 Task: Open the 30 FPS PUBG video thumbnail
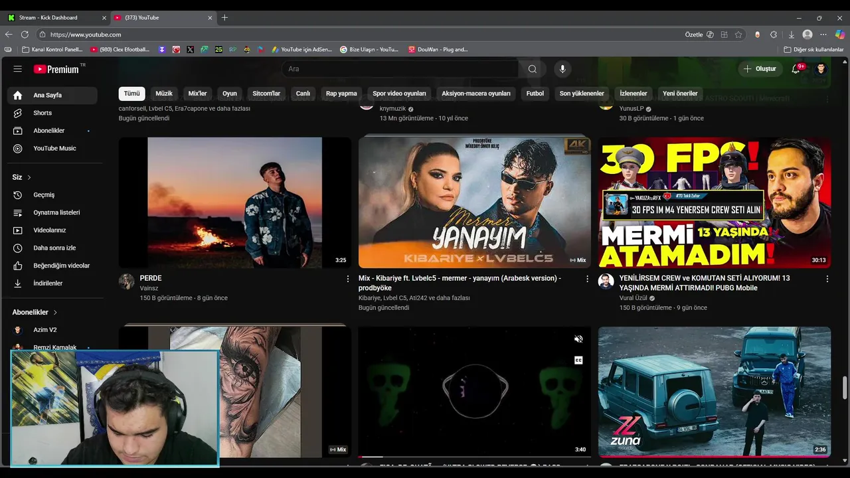[715, 202]
